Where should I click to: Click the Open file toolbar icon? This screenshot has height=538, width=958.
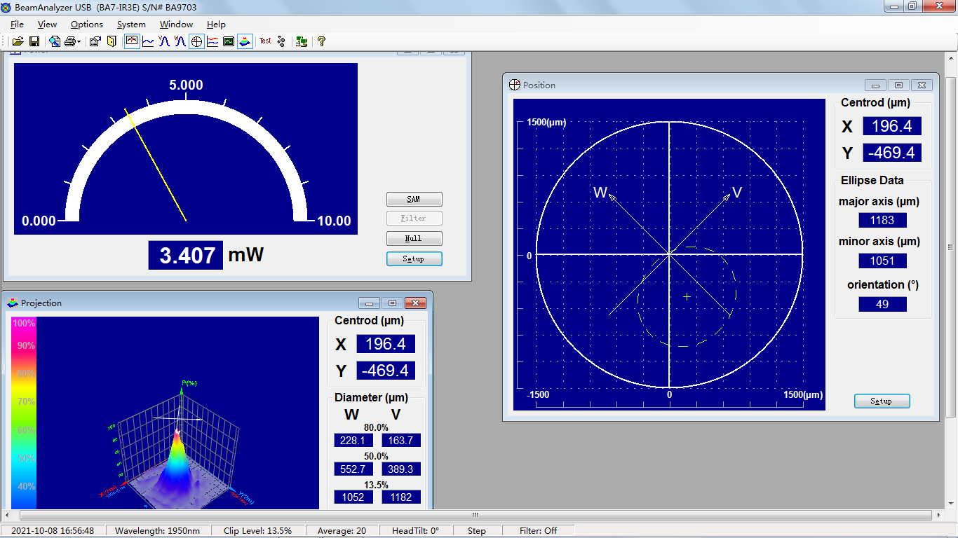[x=18, y=42]
